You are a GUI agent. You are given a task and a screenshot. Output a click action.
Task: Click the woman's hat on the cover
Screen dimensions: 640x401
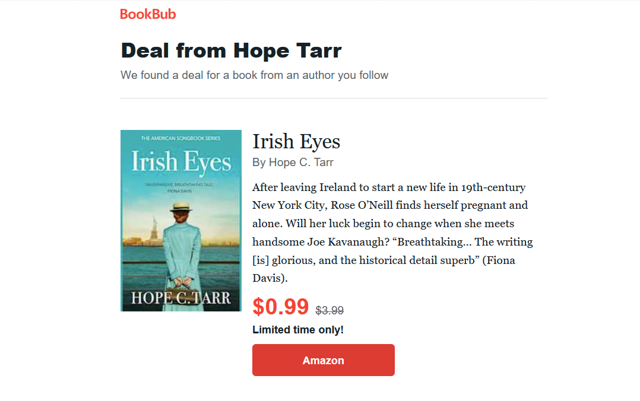tap(181, 207)
